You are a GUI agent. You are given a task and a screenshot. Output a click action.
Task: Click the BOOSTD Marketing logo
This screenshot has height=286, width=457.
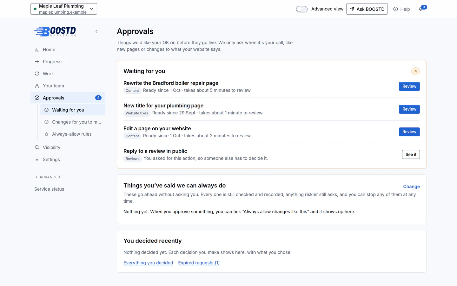tap(55, 31)
